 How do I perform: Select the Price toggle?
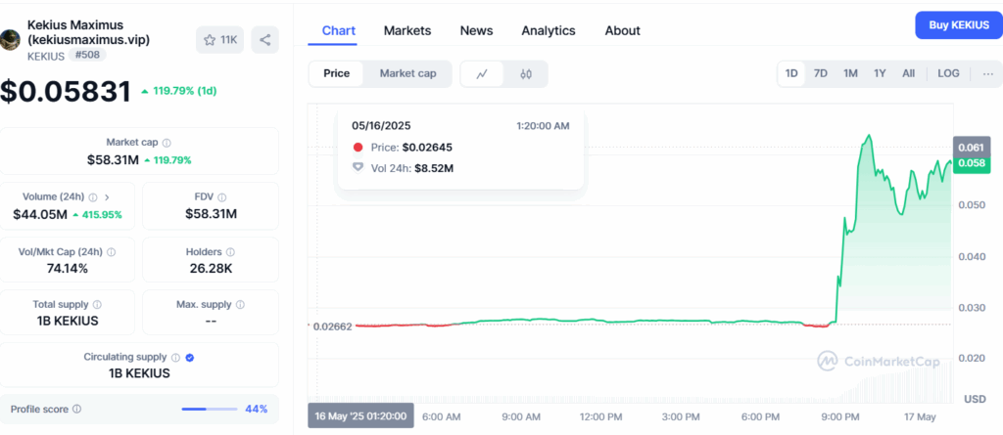point(337,73)
